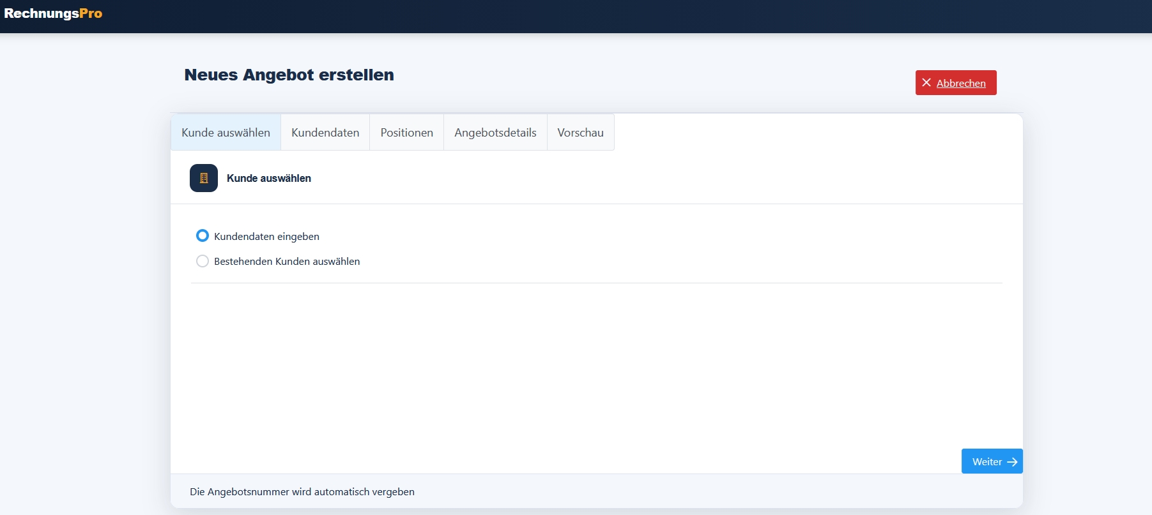Viewport: 1152px width, 515px height.
Task: Continue with the Weiter button
Action: point(992,461)
